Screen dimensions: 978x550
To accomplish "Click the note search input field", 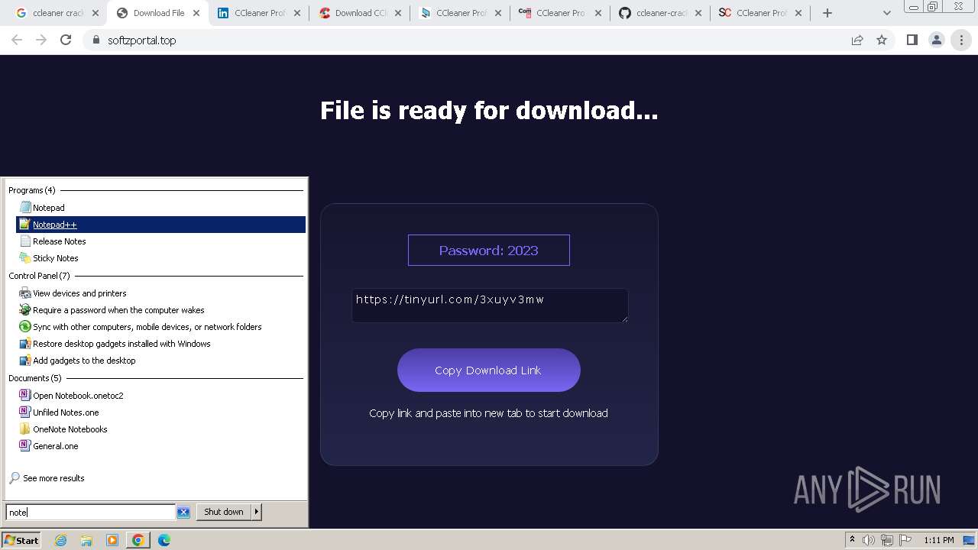I will 91,513.
